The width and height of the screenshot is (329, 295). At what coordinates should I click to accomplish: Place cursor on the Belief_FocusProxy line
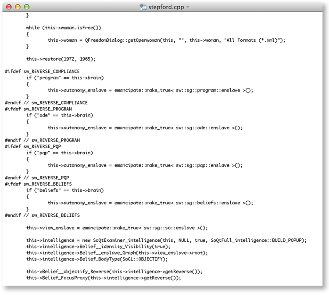click(103, 277)
